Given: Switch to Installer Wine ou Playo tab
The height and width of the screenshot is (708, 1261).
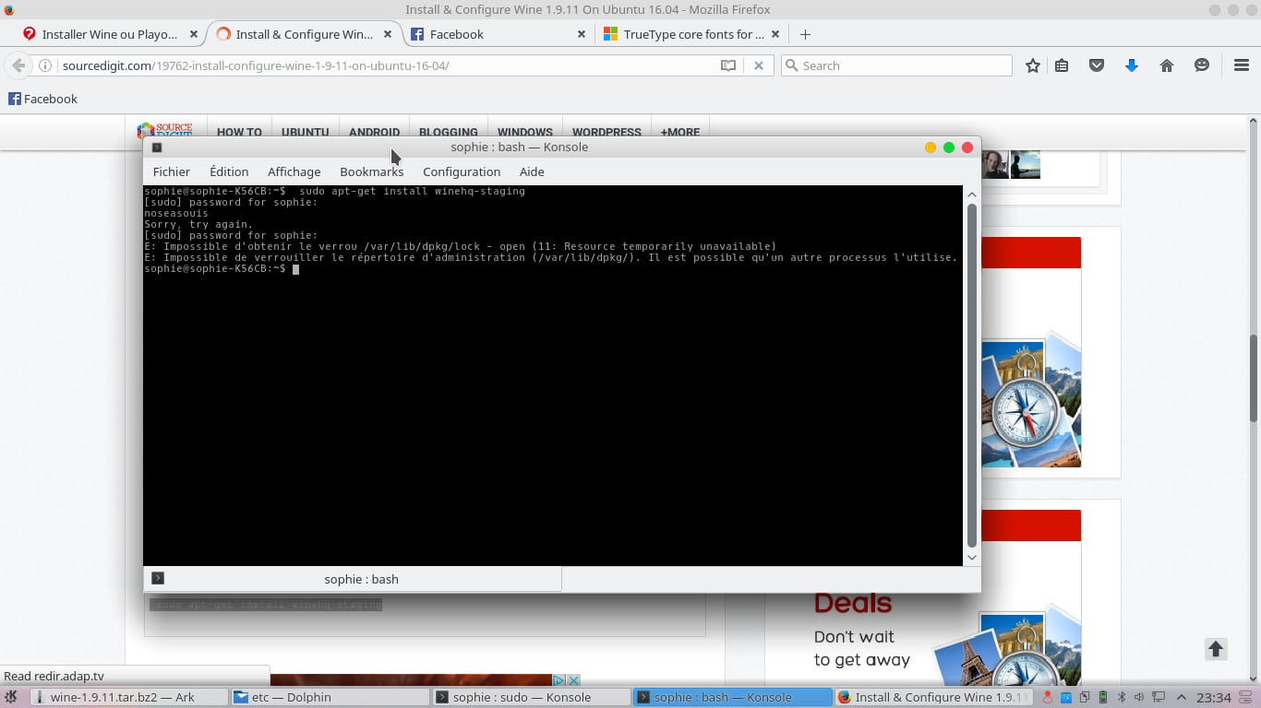Looking at the screenshot, I should [x=111, y=34].
